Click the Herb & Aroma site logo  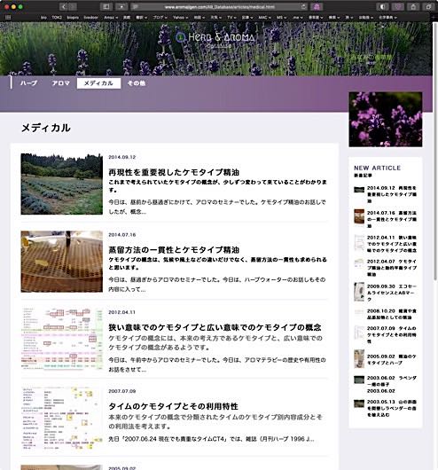[x=215, y=38]
